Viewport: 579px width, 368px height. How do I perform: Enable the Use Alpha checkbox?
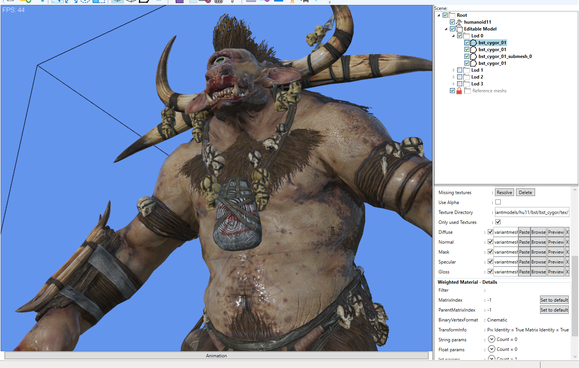[498, 202]
